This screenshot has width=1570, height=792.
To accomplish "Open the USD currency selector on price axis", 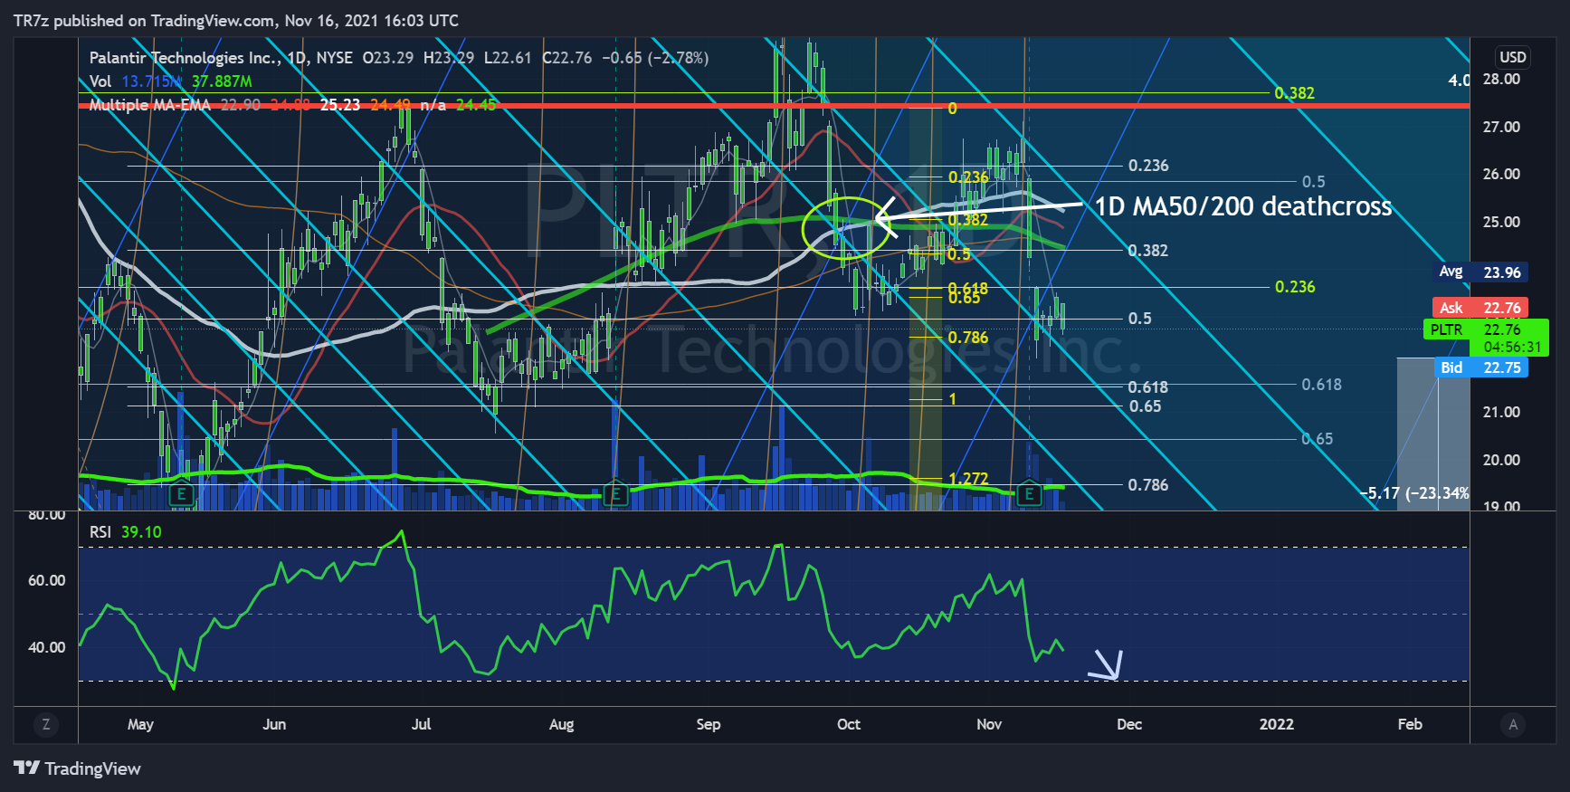I will 1513,57.
